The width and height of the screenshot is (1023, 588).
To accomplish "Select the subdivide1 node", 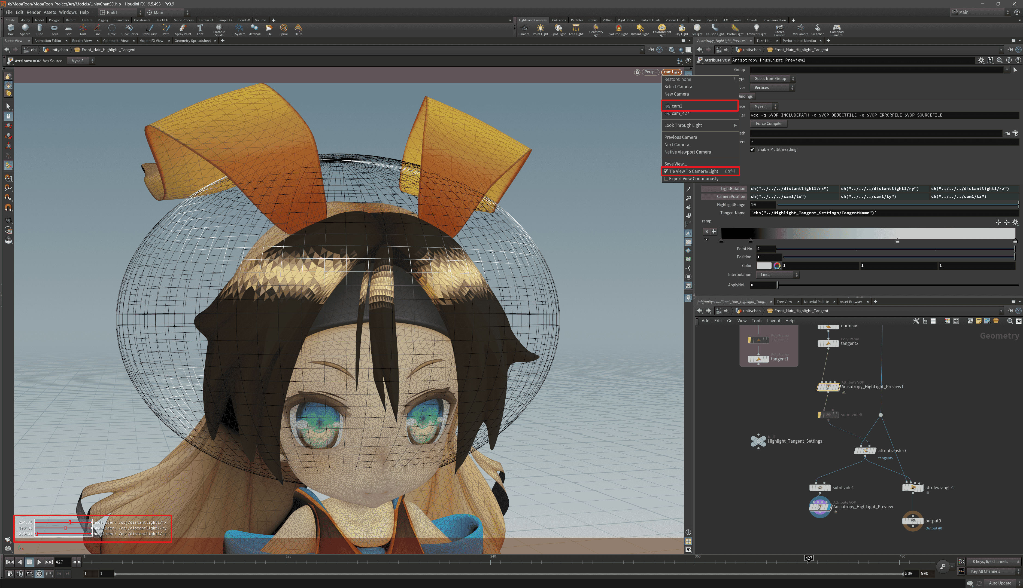I will (820, 488).
